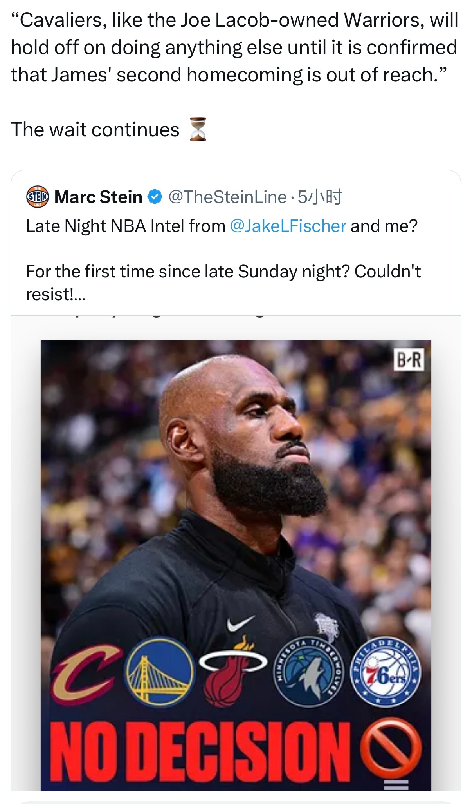The width and height of the screenshot is (472, 804).
Task: Tap the small horizontal lines handle at image bottom
Action: [x=396, y=784]
